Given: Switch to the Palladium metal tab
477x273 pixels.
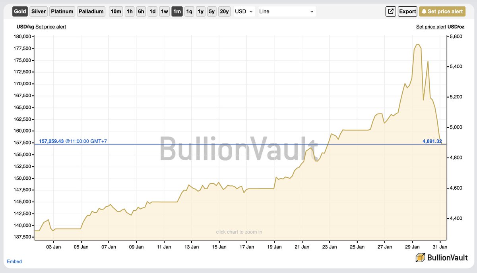Looking at the screenshot, I should 91,12.
